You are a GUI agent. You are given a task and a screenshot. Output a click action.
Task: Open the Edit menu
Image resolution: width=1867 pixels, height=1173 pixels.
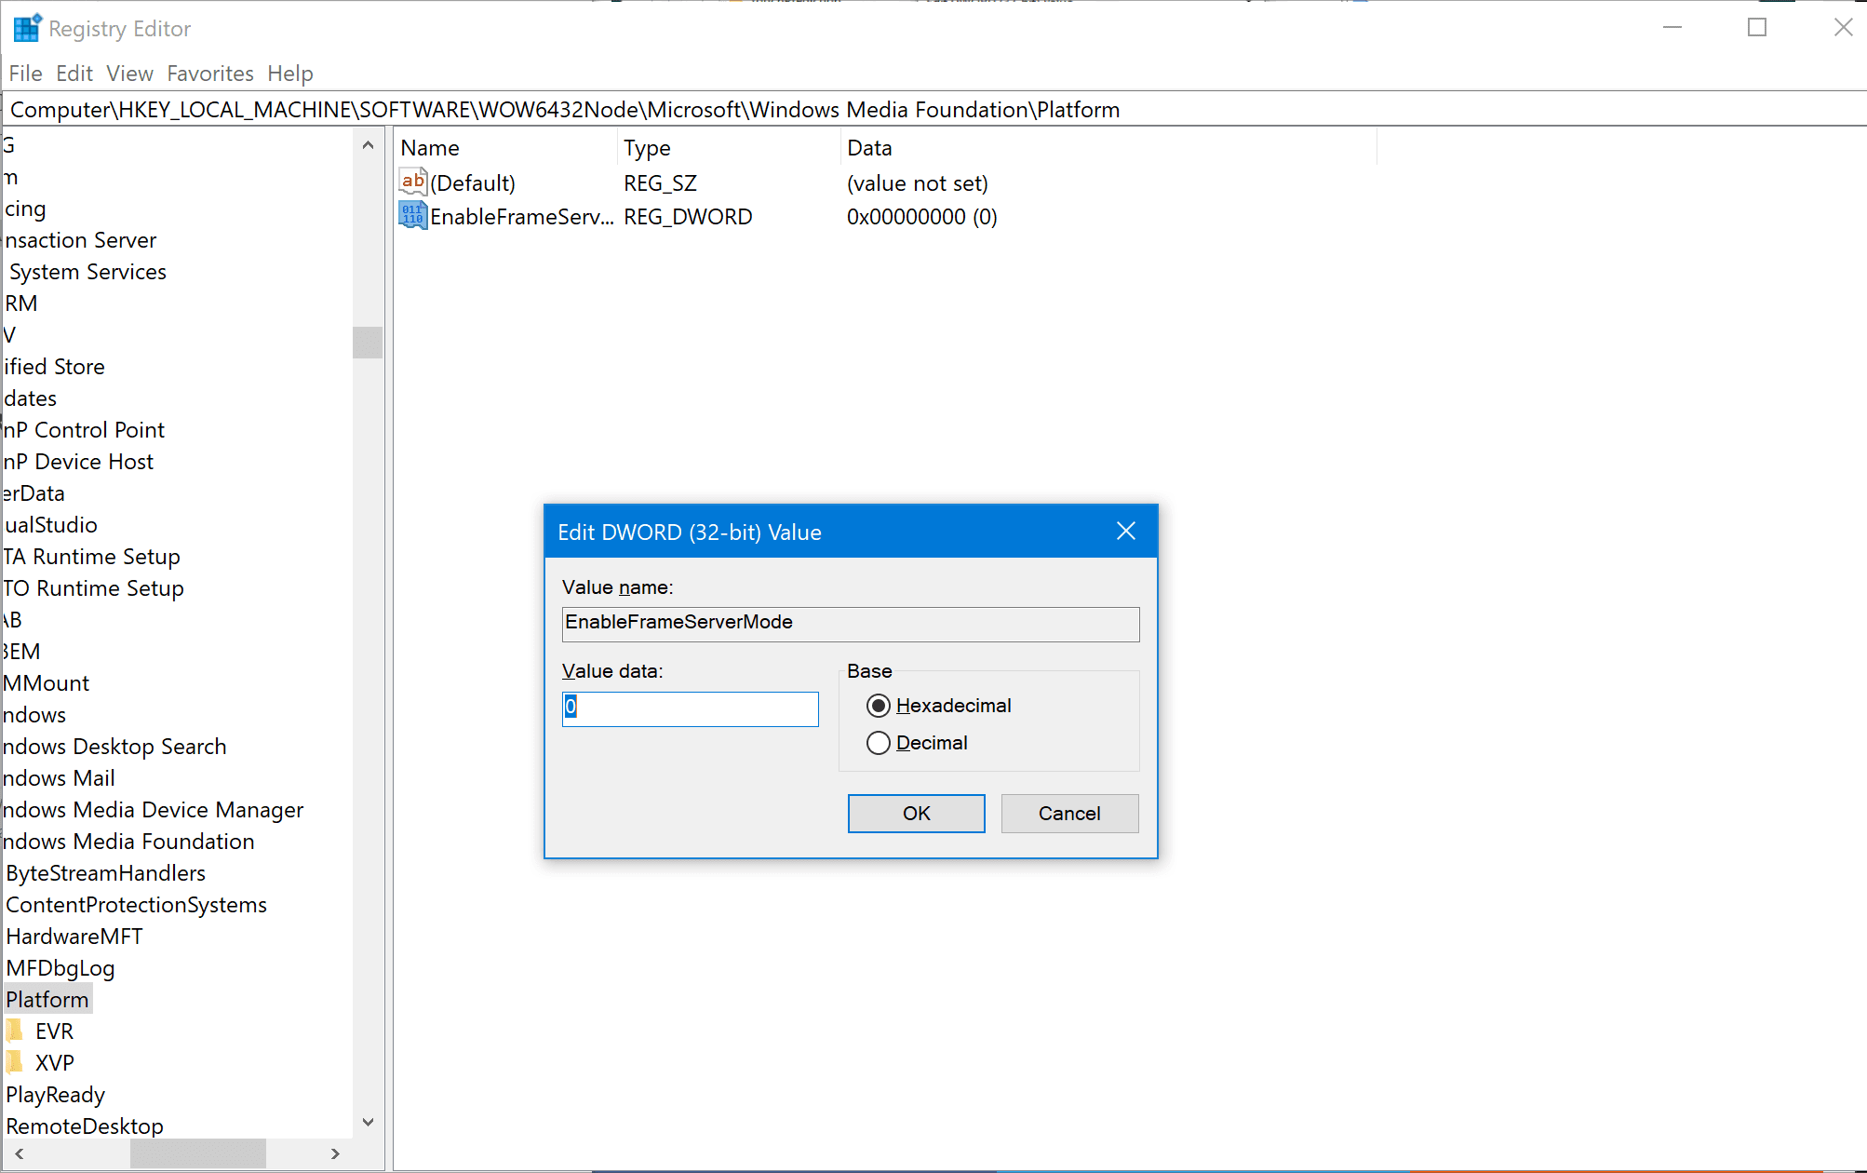click(x=74, y=74)
